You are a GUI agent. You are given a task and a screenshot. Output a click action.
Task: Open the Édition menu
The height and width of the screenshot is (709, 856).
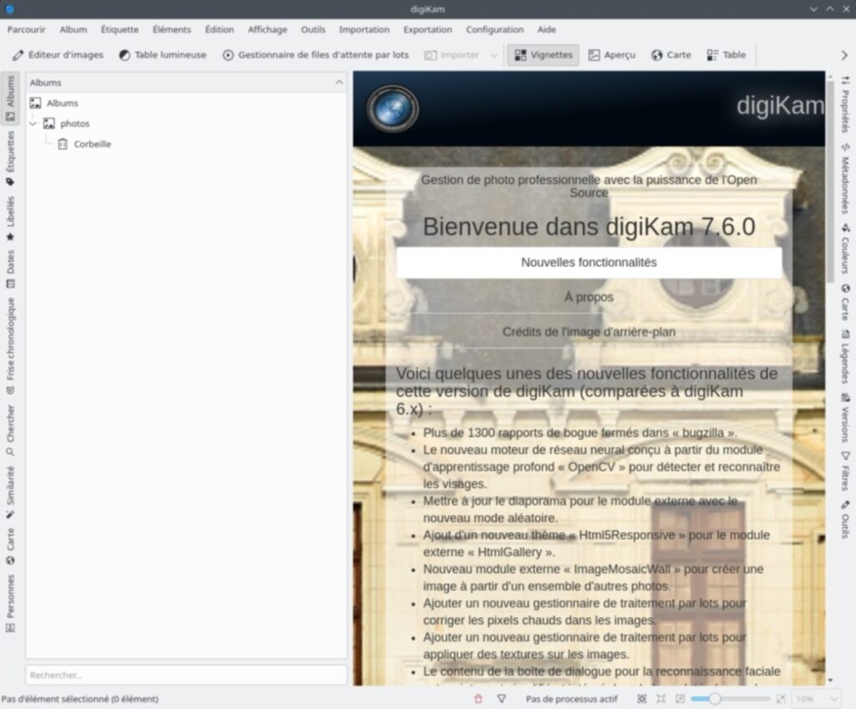220,29
